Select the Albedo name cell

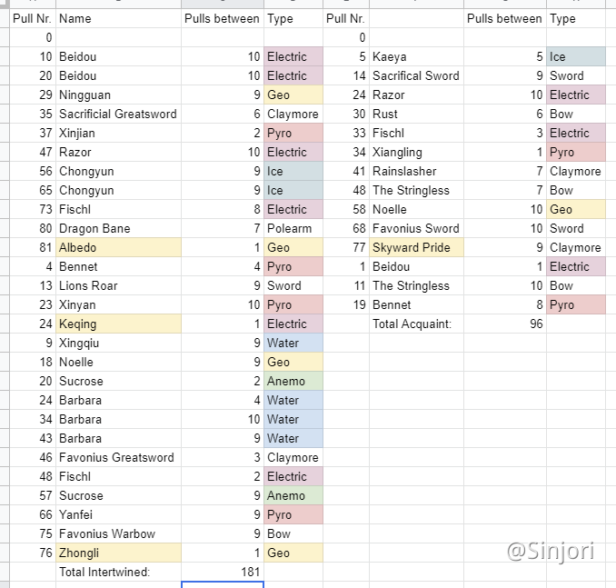click(x=118, y=247)
